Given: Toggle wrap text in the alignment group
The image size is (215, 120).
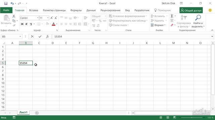Looking at the screenshot, I should tap(85, 18).
